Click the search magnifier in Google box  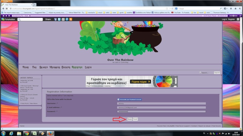click(x=221, y=9)
